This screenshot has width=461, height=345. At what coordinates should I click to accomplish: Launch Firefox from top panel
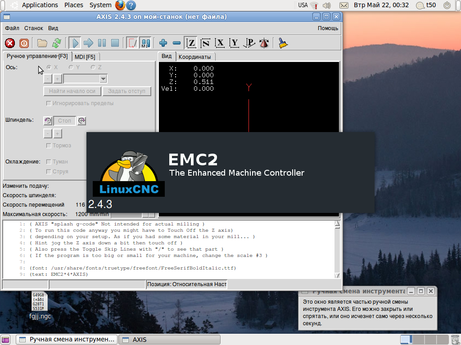[x=120, y=5]
